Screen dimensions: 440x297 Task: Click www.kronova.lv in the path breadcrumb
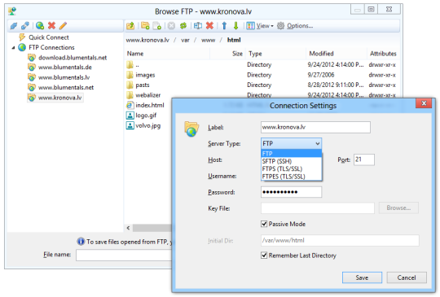click(147, 40)
